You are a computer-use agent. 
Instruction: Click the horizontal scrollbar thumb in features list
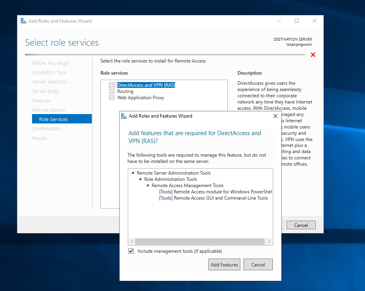click(200, 241)
